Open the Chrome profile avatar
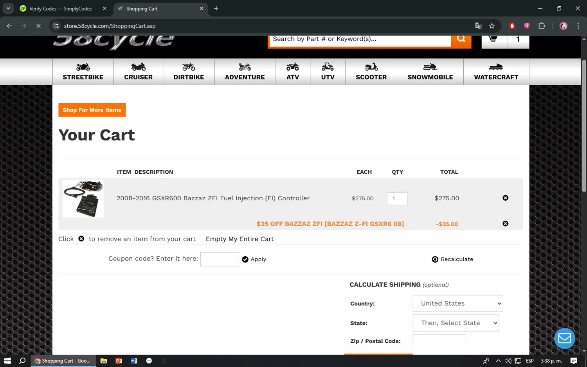Viewport: 587px width, 367px height. (x=564, y=26)
